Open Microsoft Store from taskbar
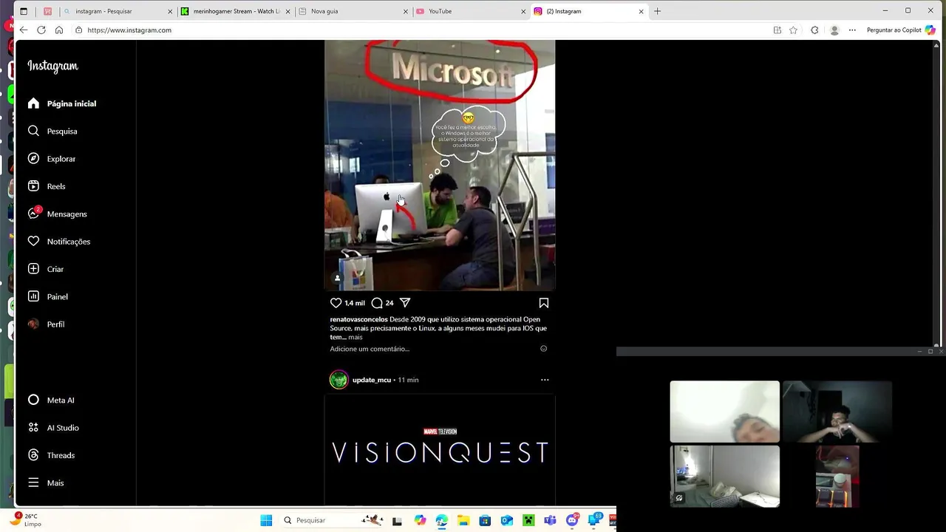The width and height of the screenshot is (946, 532). 485,520
